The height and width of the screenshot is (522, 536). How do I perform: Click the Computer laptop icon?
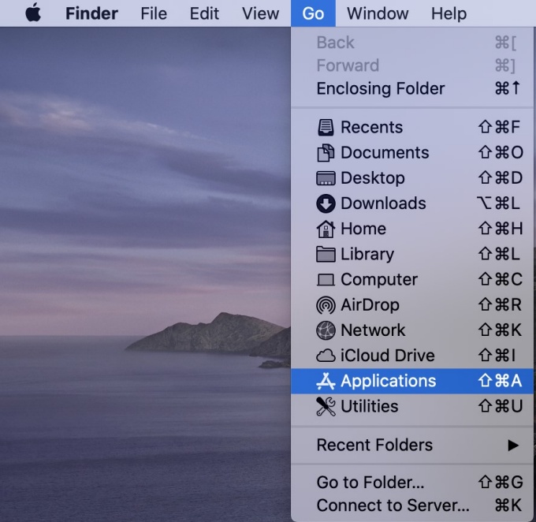point(326,279)
